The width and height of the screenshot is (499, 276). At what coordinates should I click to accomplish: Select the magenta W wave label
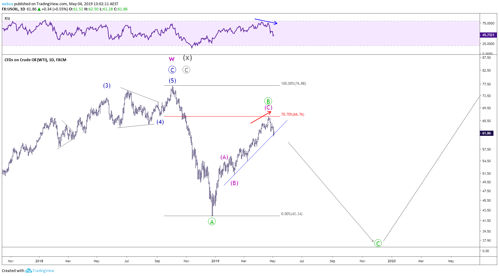[x=172, y=59]
